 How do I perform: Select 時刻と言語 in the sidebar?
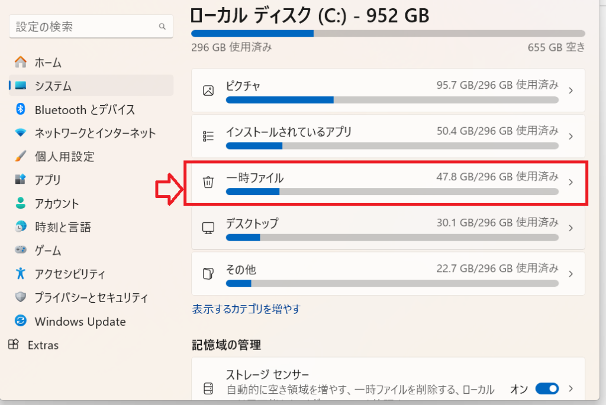click(63, 227)
